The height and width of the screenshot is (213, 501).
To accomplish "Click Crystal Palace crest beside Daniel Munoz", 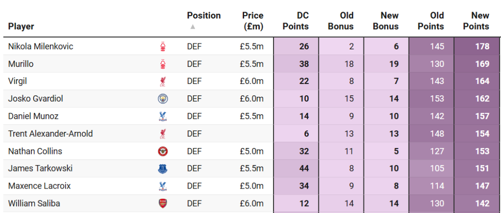I will click(x=163, y=116).
